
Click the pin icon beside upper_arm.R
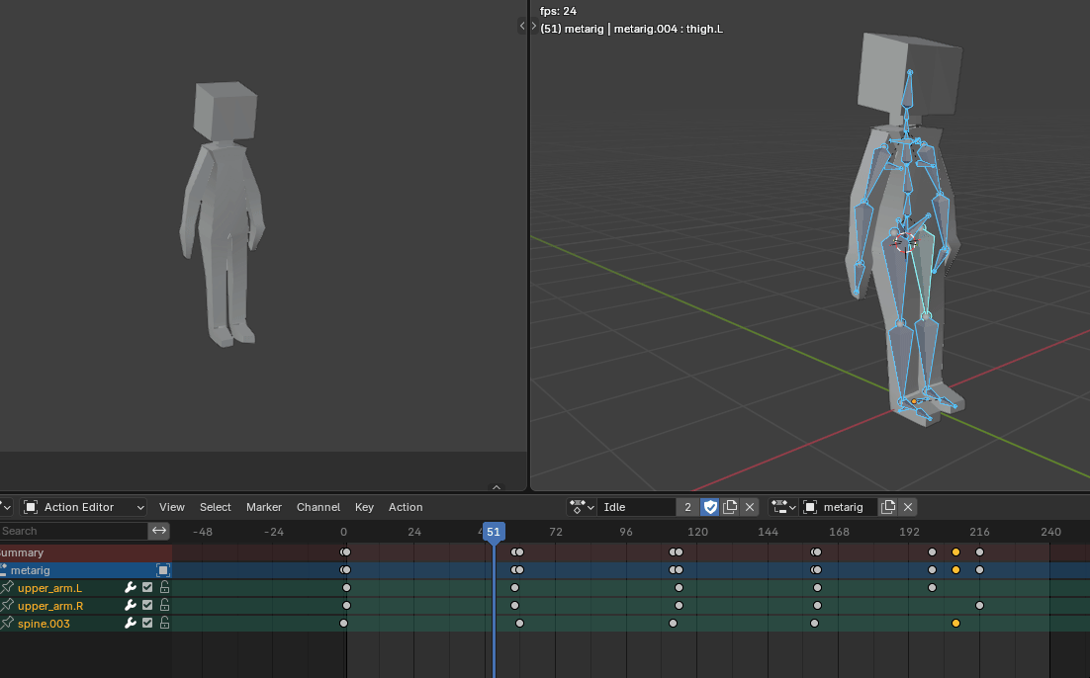(x=7, y=606)
